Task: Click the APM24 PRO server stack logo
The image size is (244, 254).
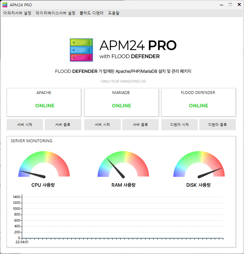Action: [x=81, y=50]
